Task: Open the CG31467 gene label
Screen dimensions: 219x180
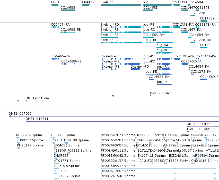Action: click(x=188, y=7)
